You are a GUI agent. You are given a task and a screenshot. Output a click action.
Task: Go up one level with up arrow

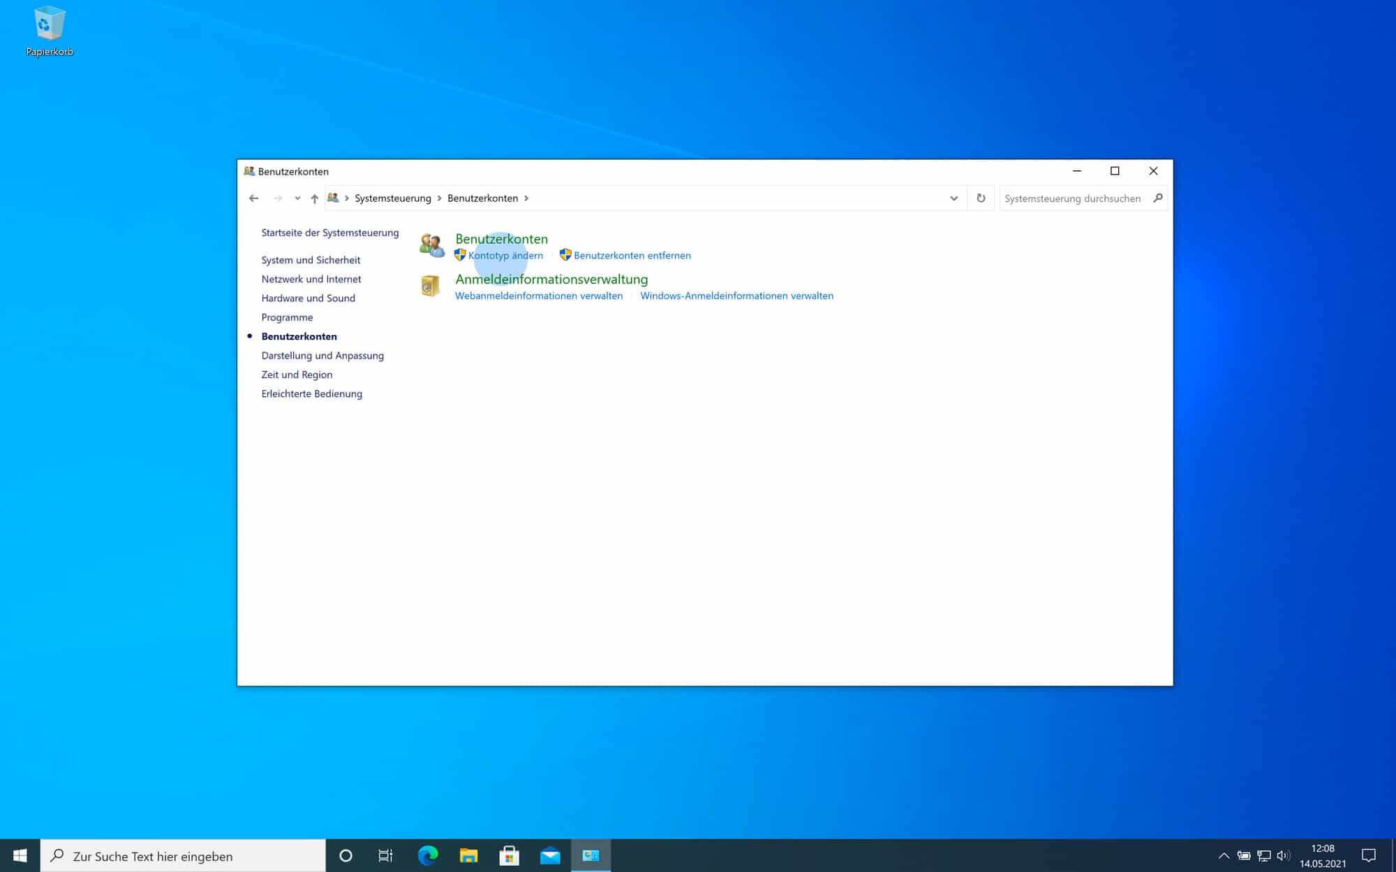[x=315, y=198]
